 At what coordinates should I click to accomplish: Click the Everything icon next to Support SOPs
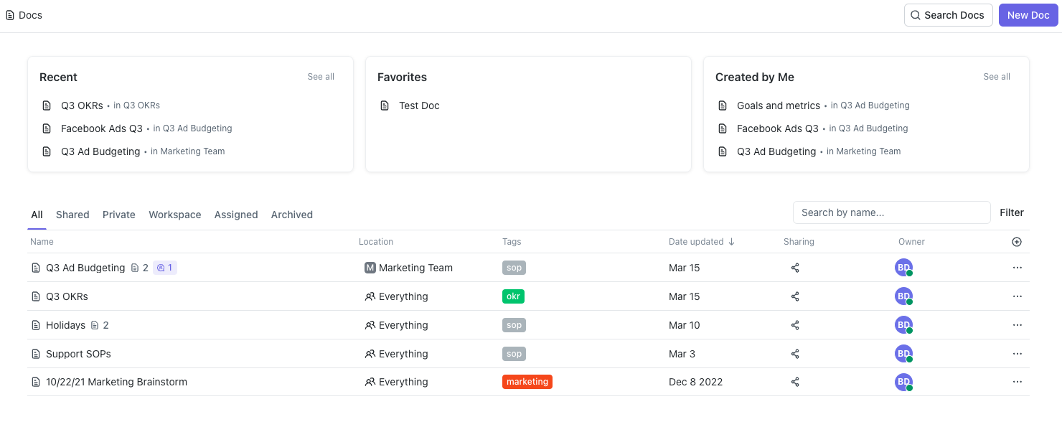(x=370, y=353)
